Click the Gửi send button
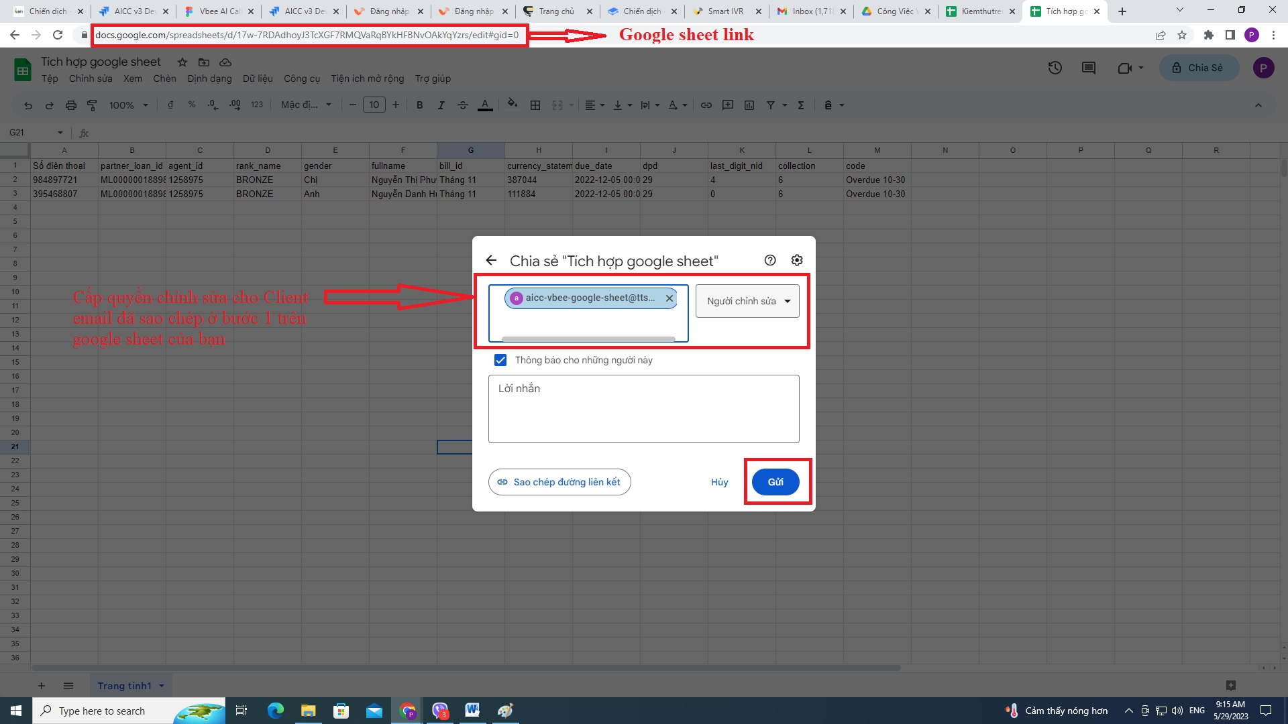 [775, 482]
